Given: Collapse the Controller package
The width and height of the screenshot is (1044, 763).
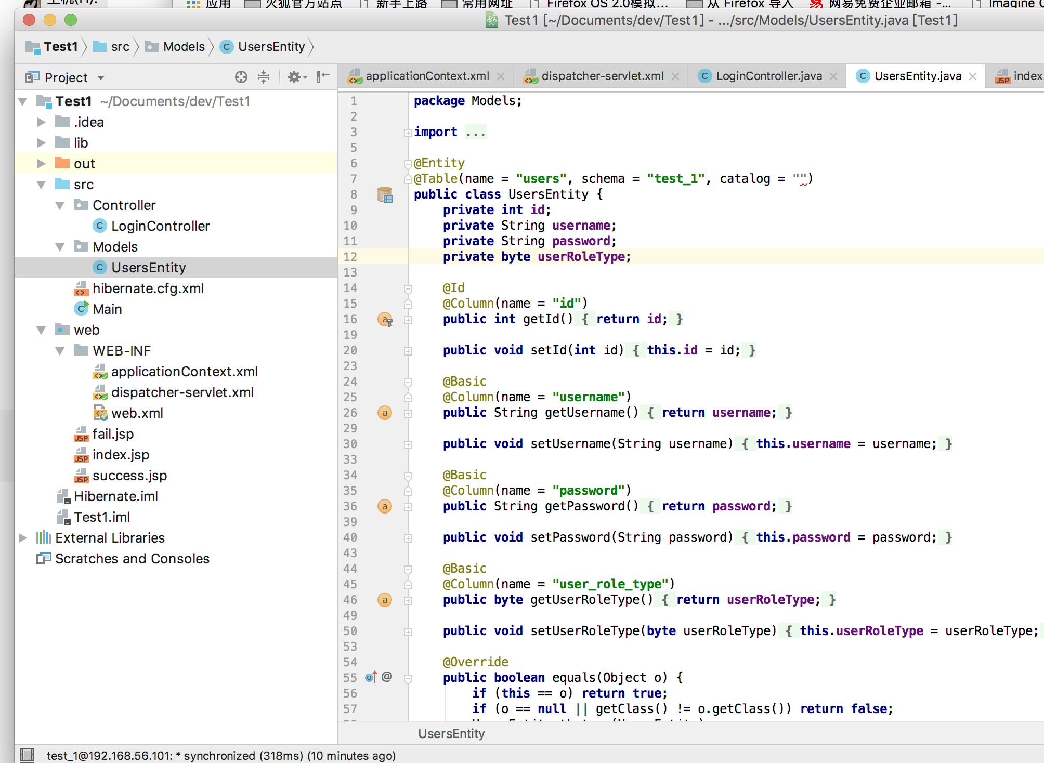Looking at the screenshot, I should pos(60,205).
